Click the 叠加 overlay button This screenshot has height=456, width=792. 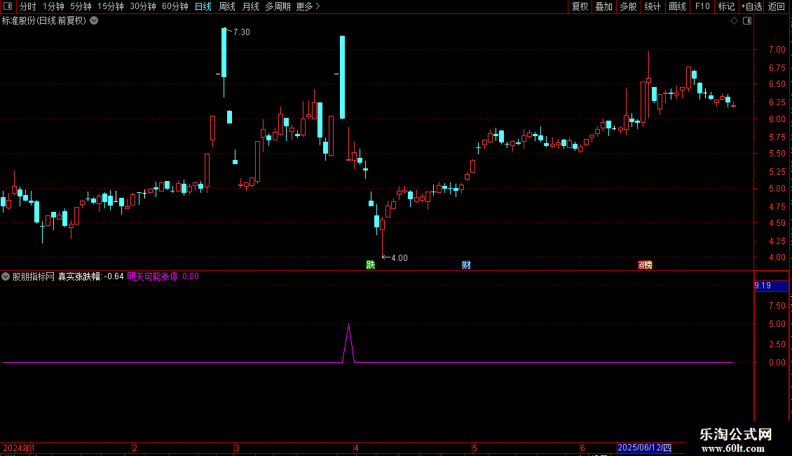point(603,6)
